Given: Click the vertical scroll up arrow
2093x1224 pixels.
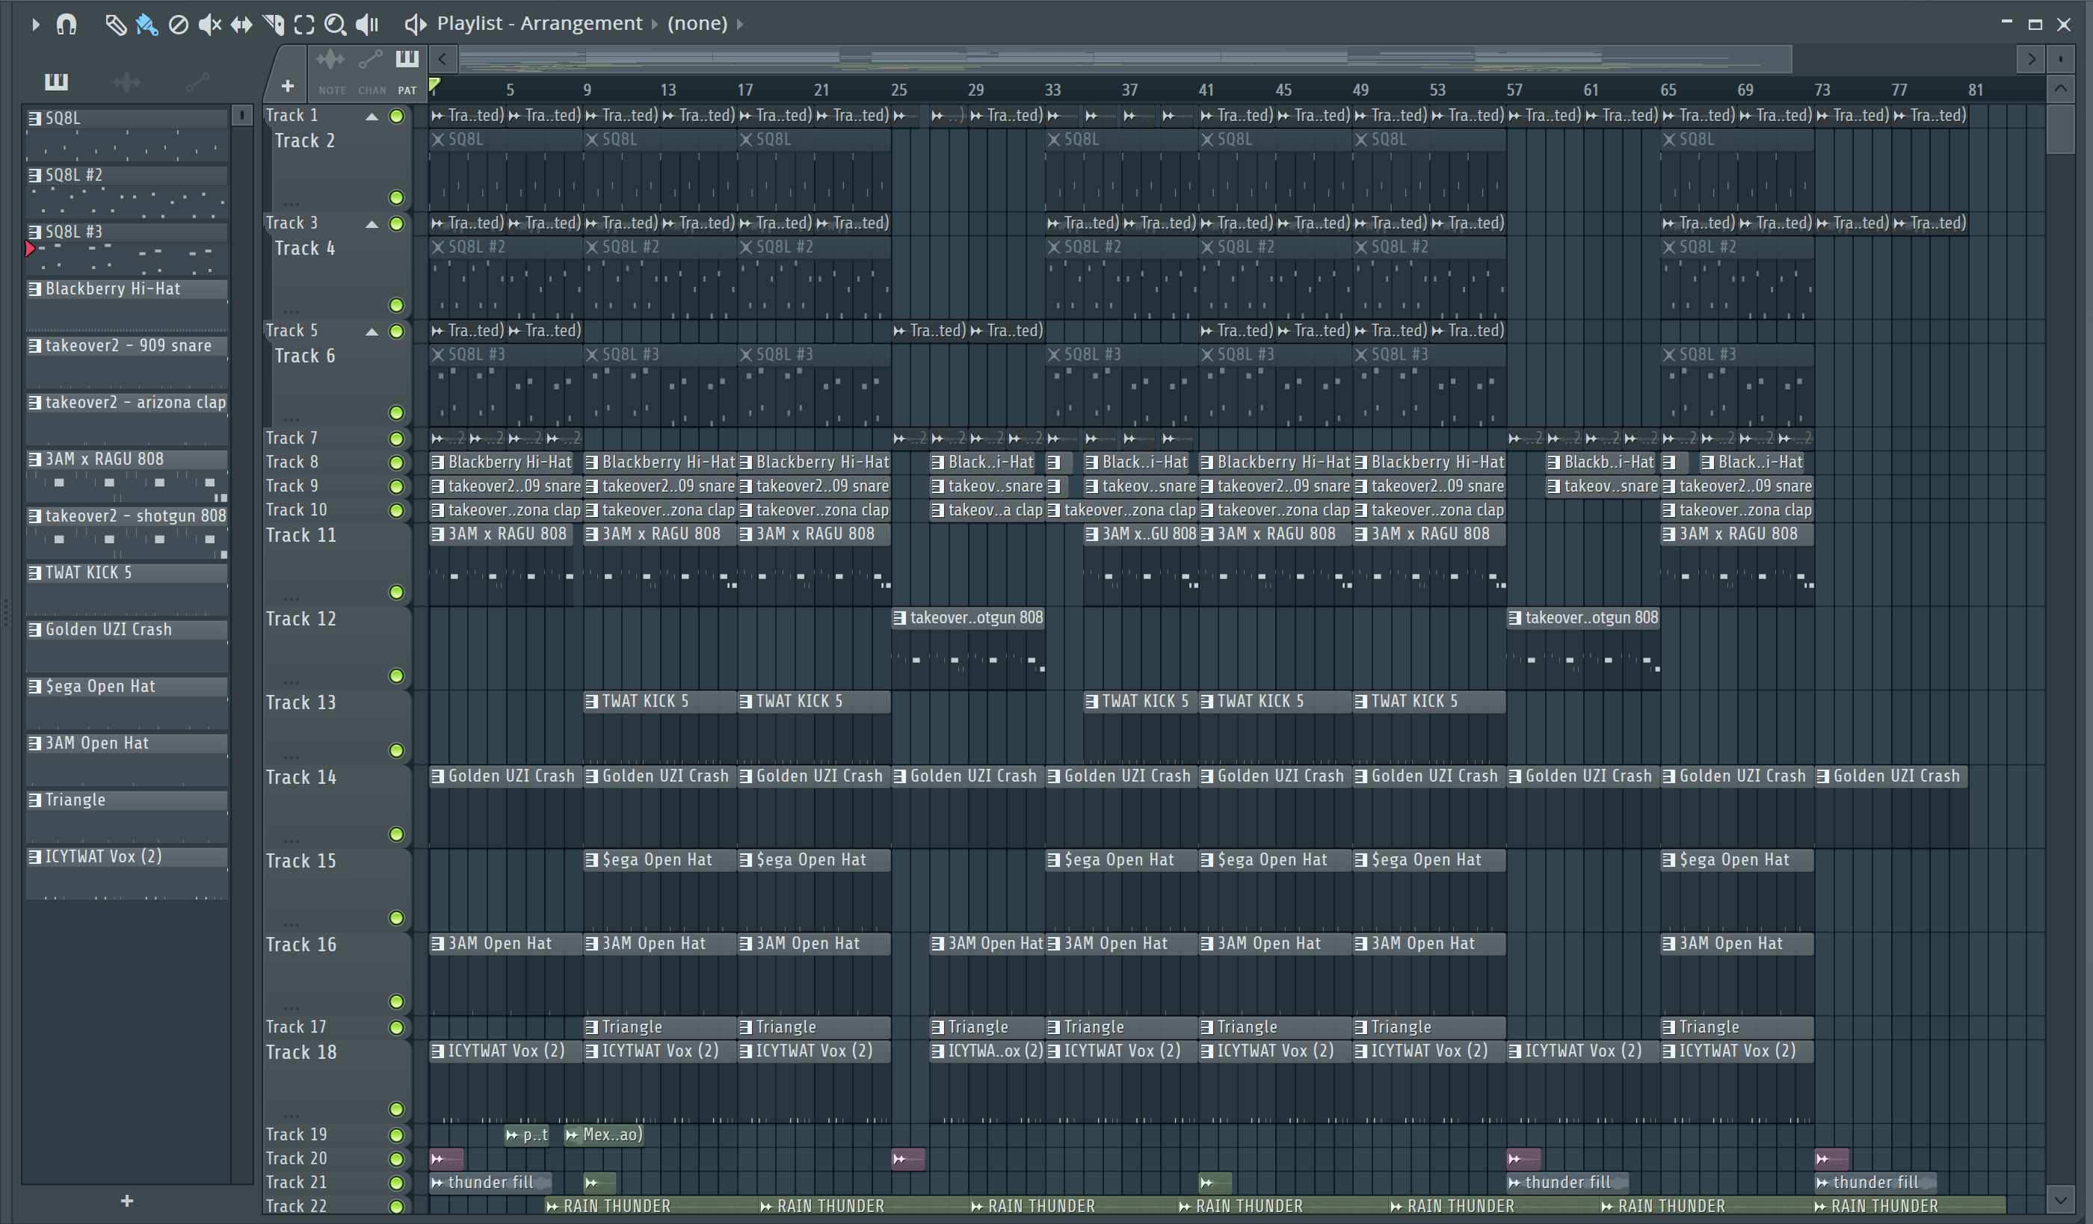Looking at the screenshot, I should pos(2060,88).
